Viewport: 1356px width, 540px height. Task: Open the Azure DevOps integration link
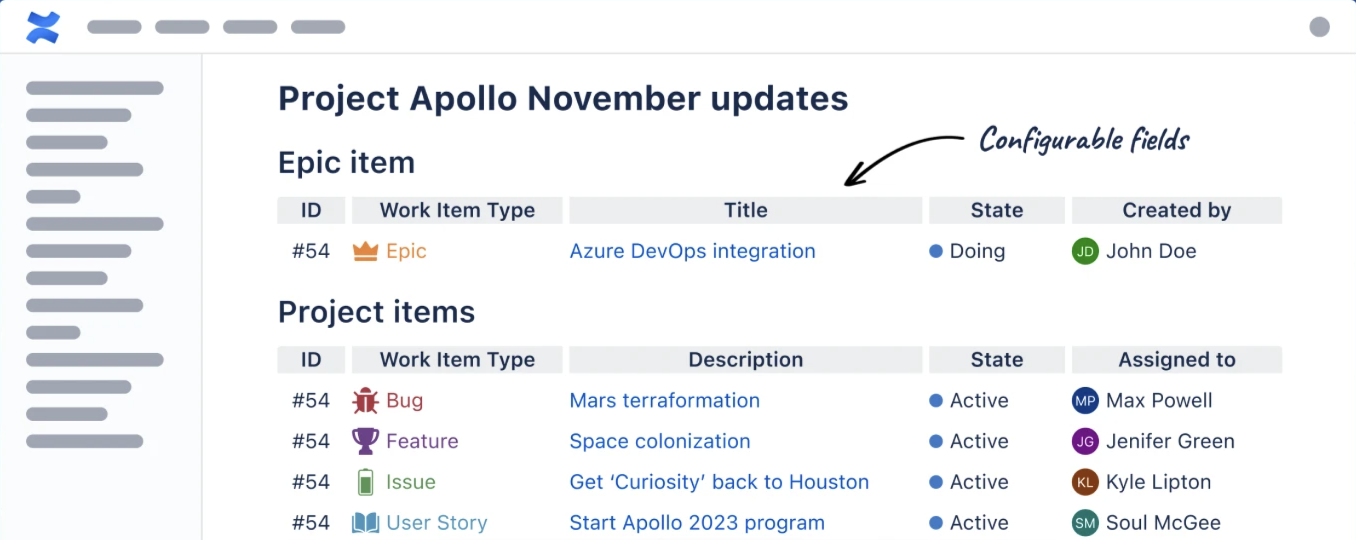pos(692,251)
